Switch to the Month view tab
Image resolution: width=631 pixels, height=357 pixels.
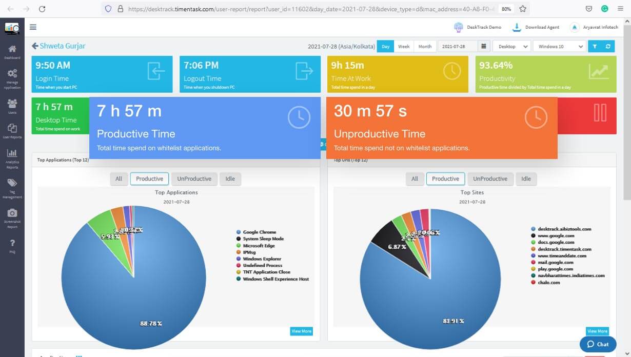point(425,46)
